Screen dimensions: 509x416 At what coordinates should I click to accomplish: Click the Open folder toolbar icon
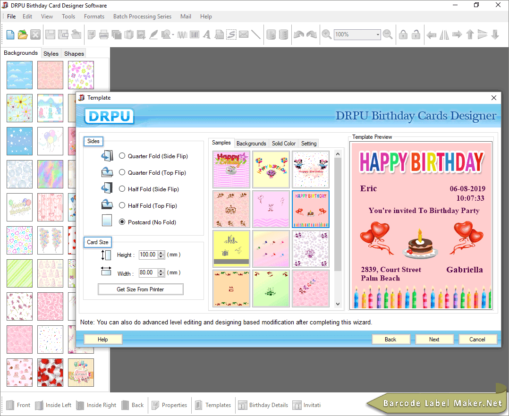23,34
